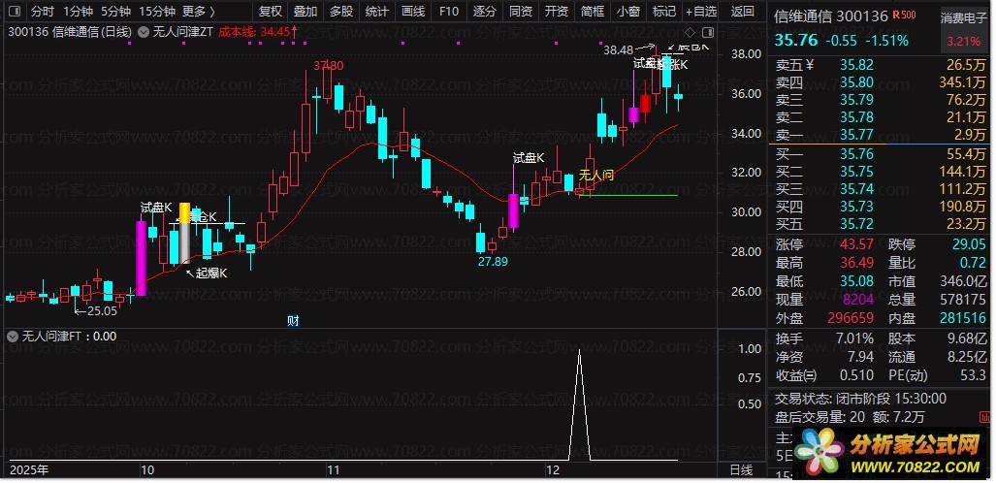Open the 日线 period selector at bottom right
The width and height of the screenshot is (996, 483).
click(742, 470)
